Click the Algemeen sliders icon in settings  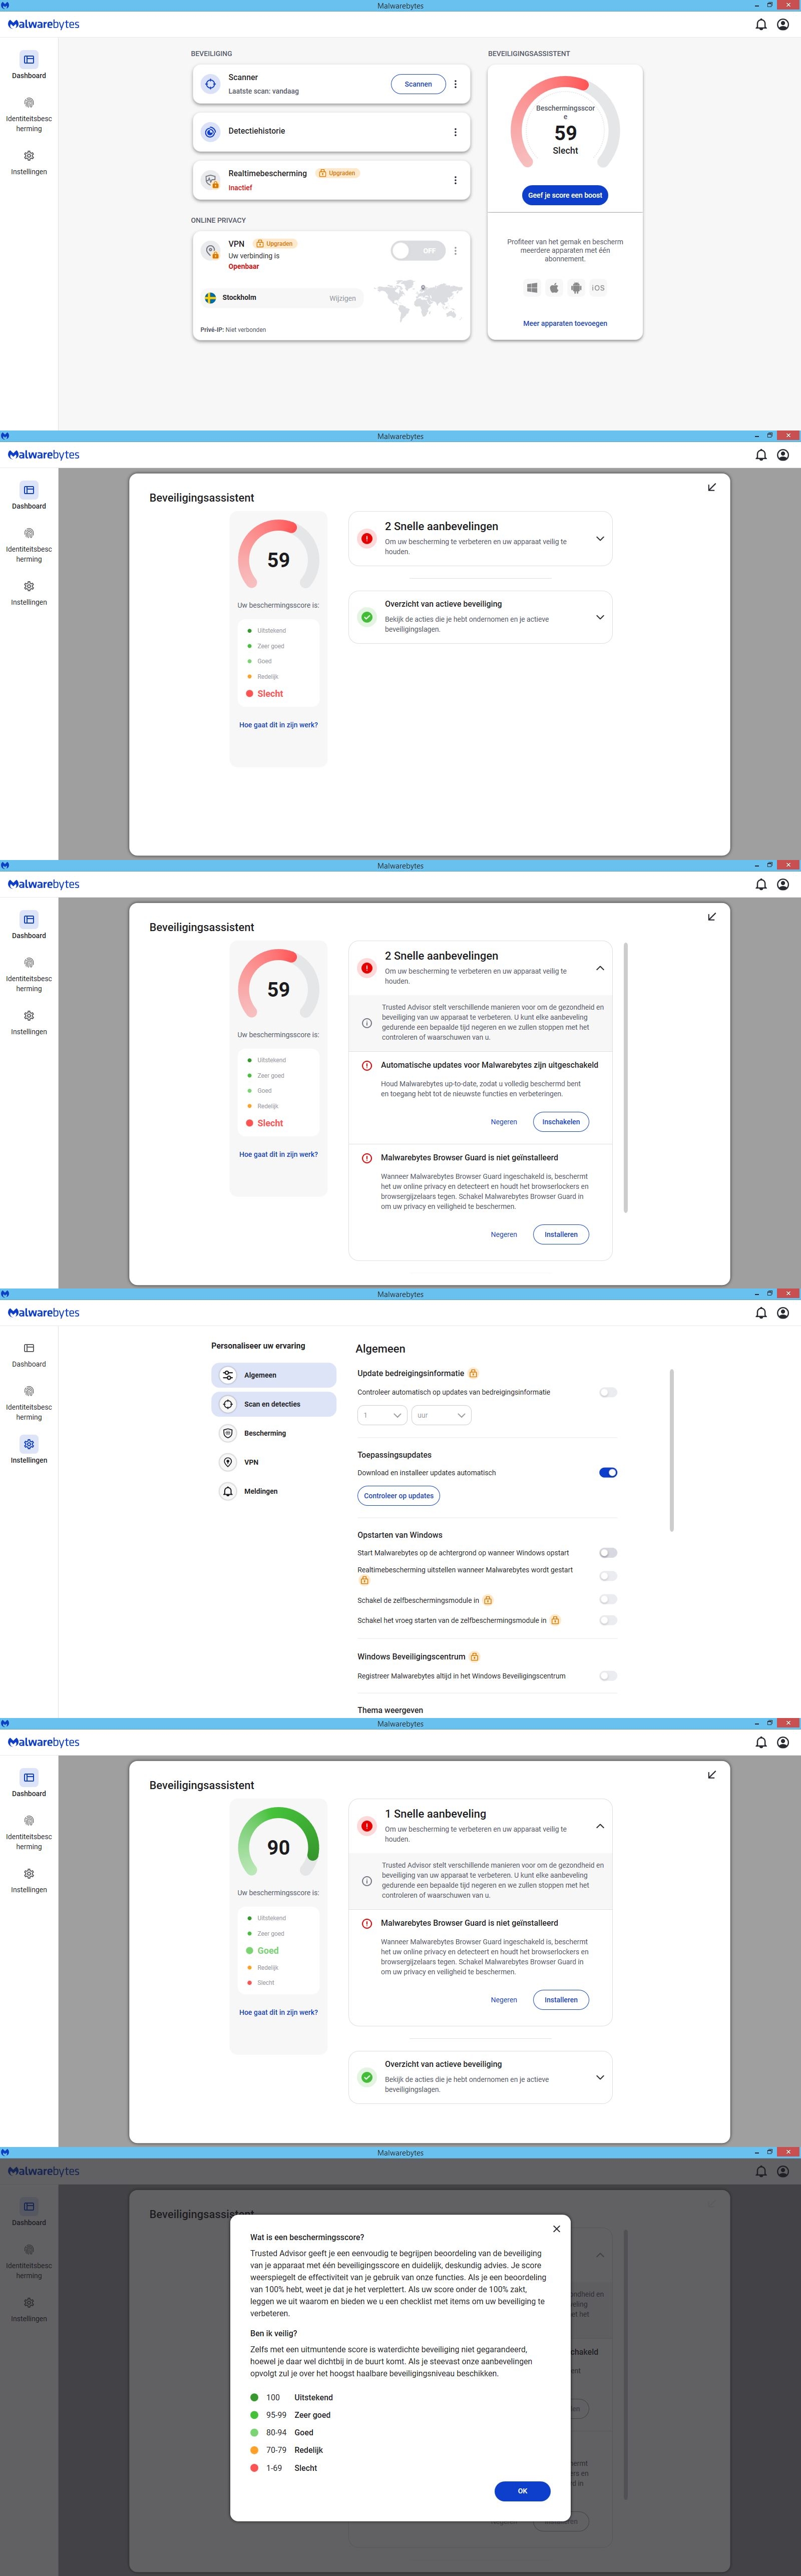pyautogui.click(x=228, y=1375)
